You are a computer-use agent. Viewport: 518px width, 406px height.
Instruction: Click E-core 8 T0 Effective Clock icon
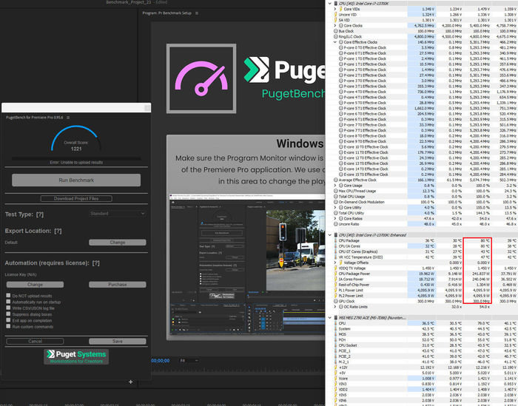point(341,135)
